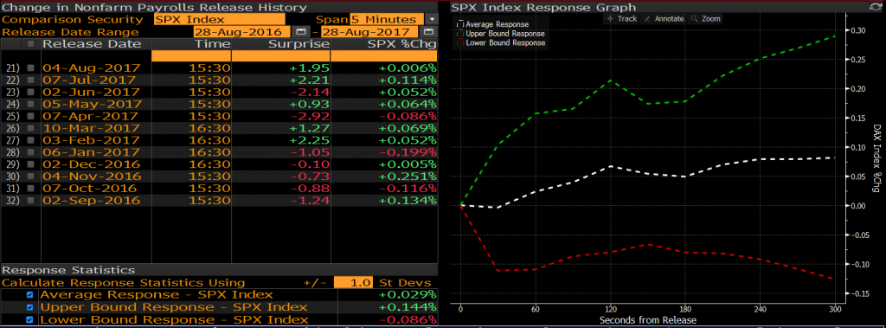Click the Change in Nonfarm Payrolls Release History title
The width and height of the screenshot is (886, 328).
click(154, 7)
